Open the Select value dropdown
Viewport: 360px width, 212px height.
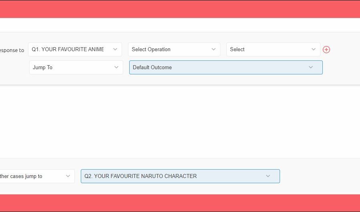268,49
